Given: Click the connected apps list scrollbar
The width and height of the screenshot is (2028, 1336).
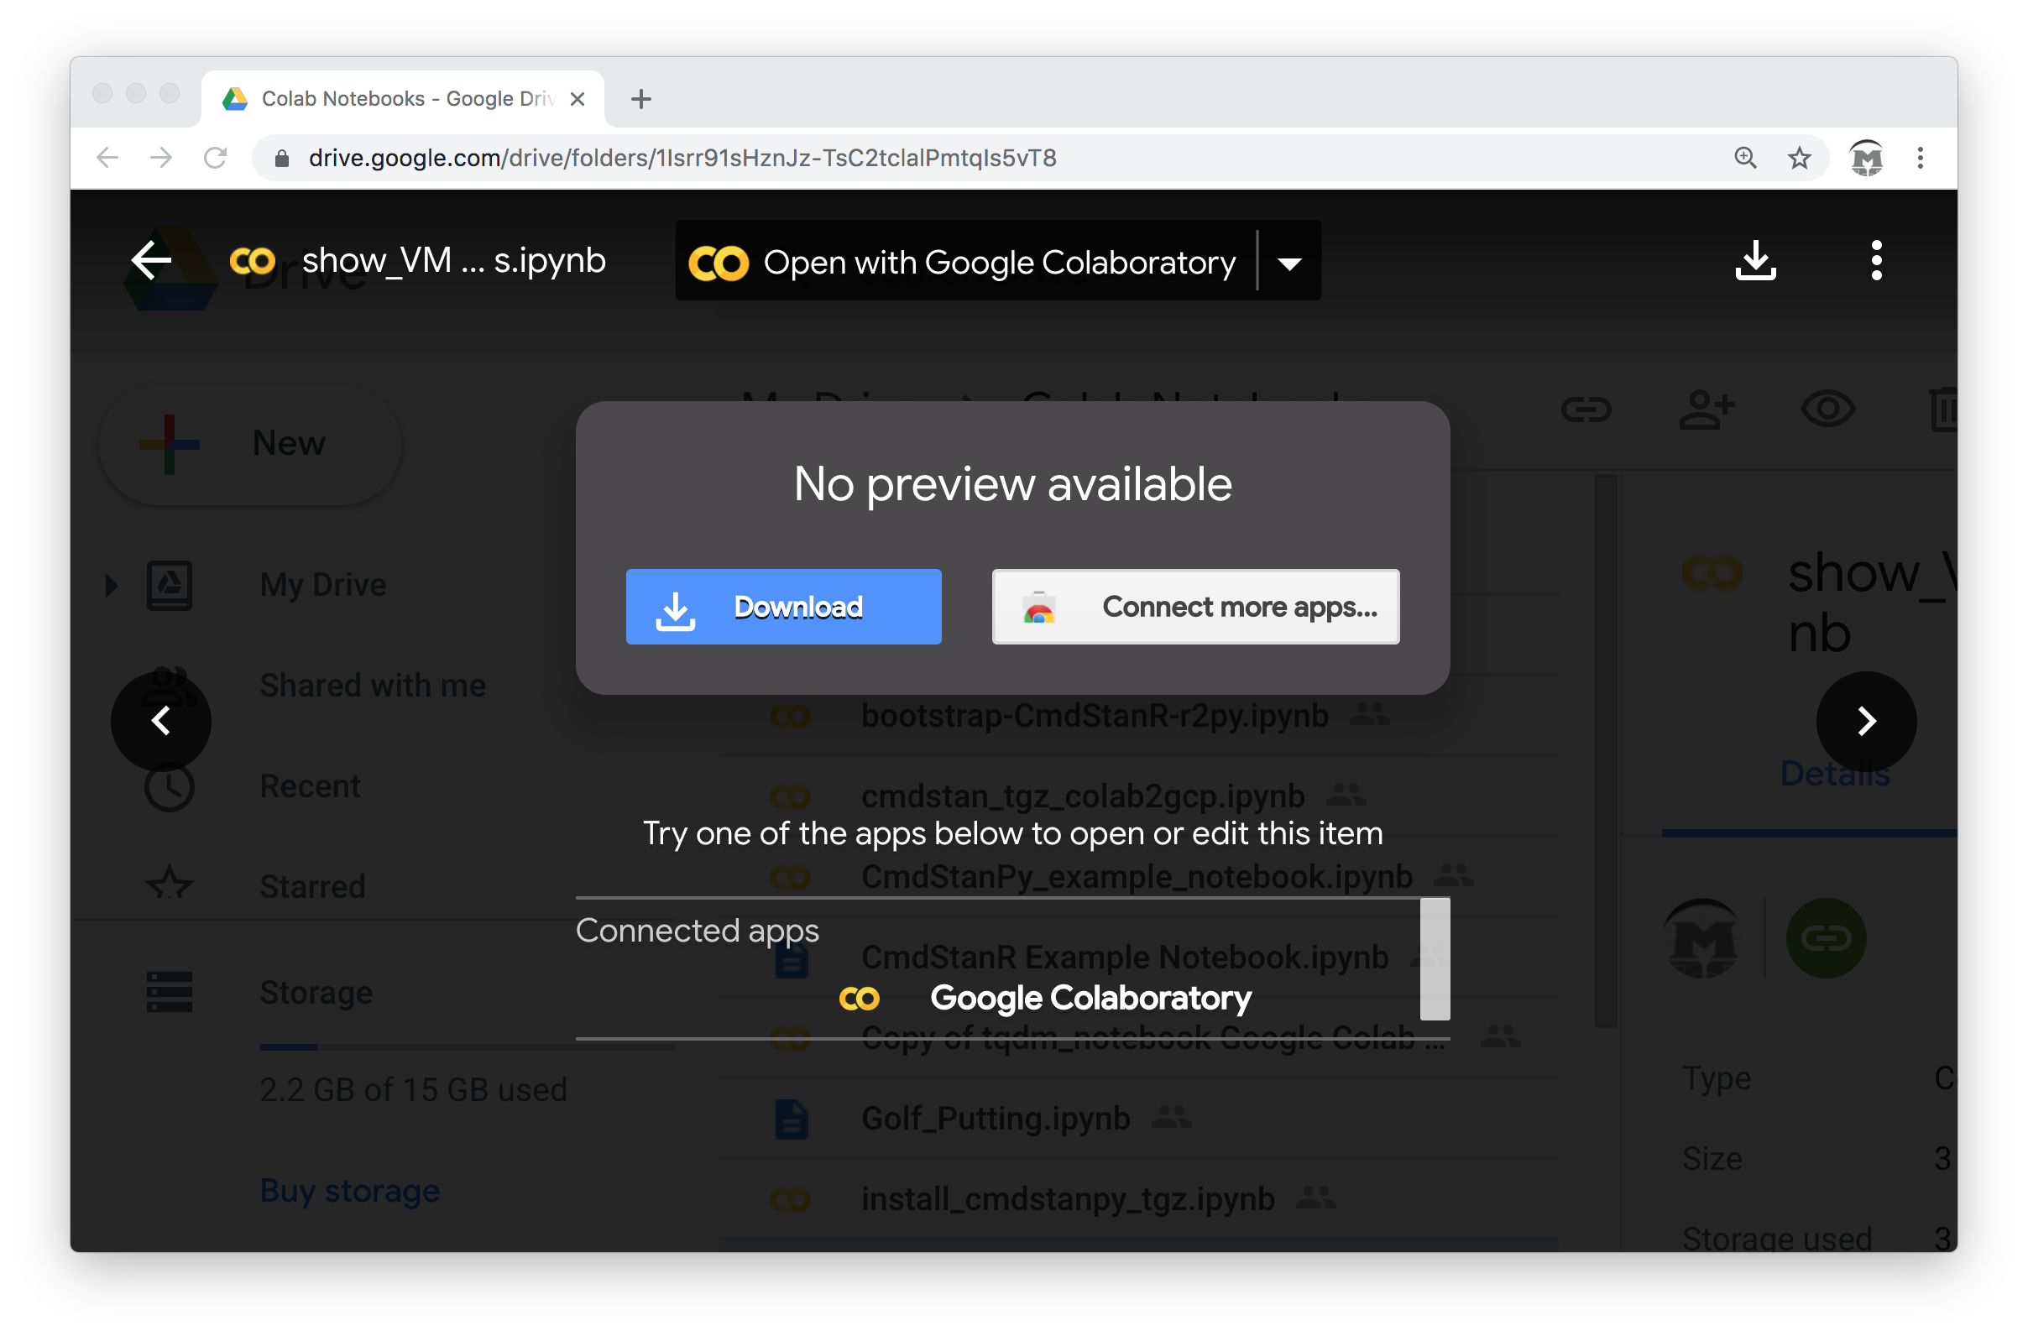Looking at the screenshot, I should click(1434, 958).
